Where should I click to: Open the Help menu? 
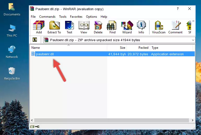pos(104,17)
